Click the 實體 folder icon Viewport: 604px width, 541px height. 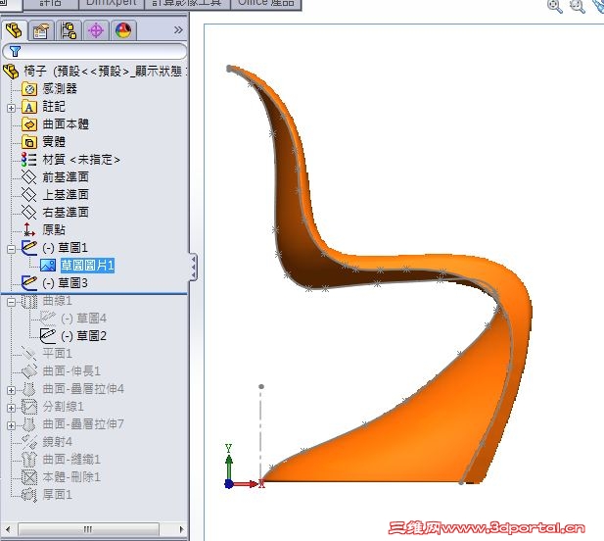click(29, 142)
